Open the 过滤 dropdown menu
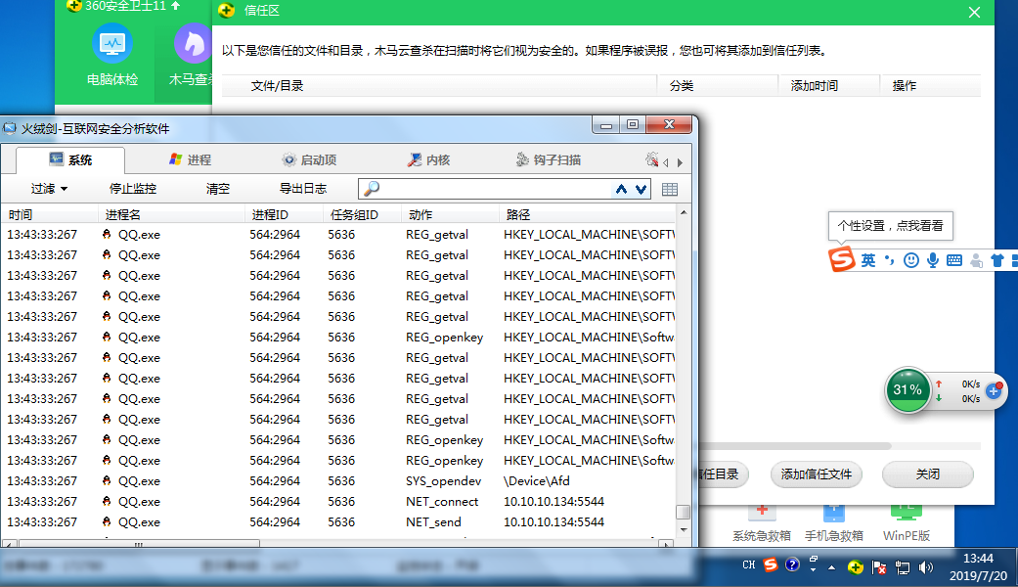This screenshot has width=1018, height=587. point(49,188)
